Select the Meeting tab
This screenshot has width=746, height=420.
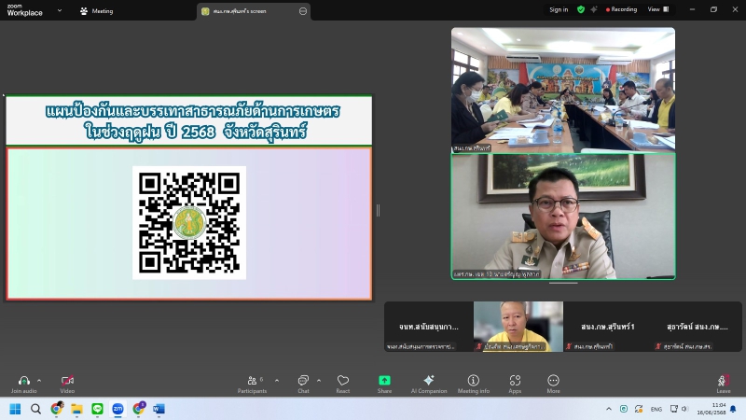pos(97,10)
